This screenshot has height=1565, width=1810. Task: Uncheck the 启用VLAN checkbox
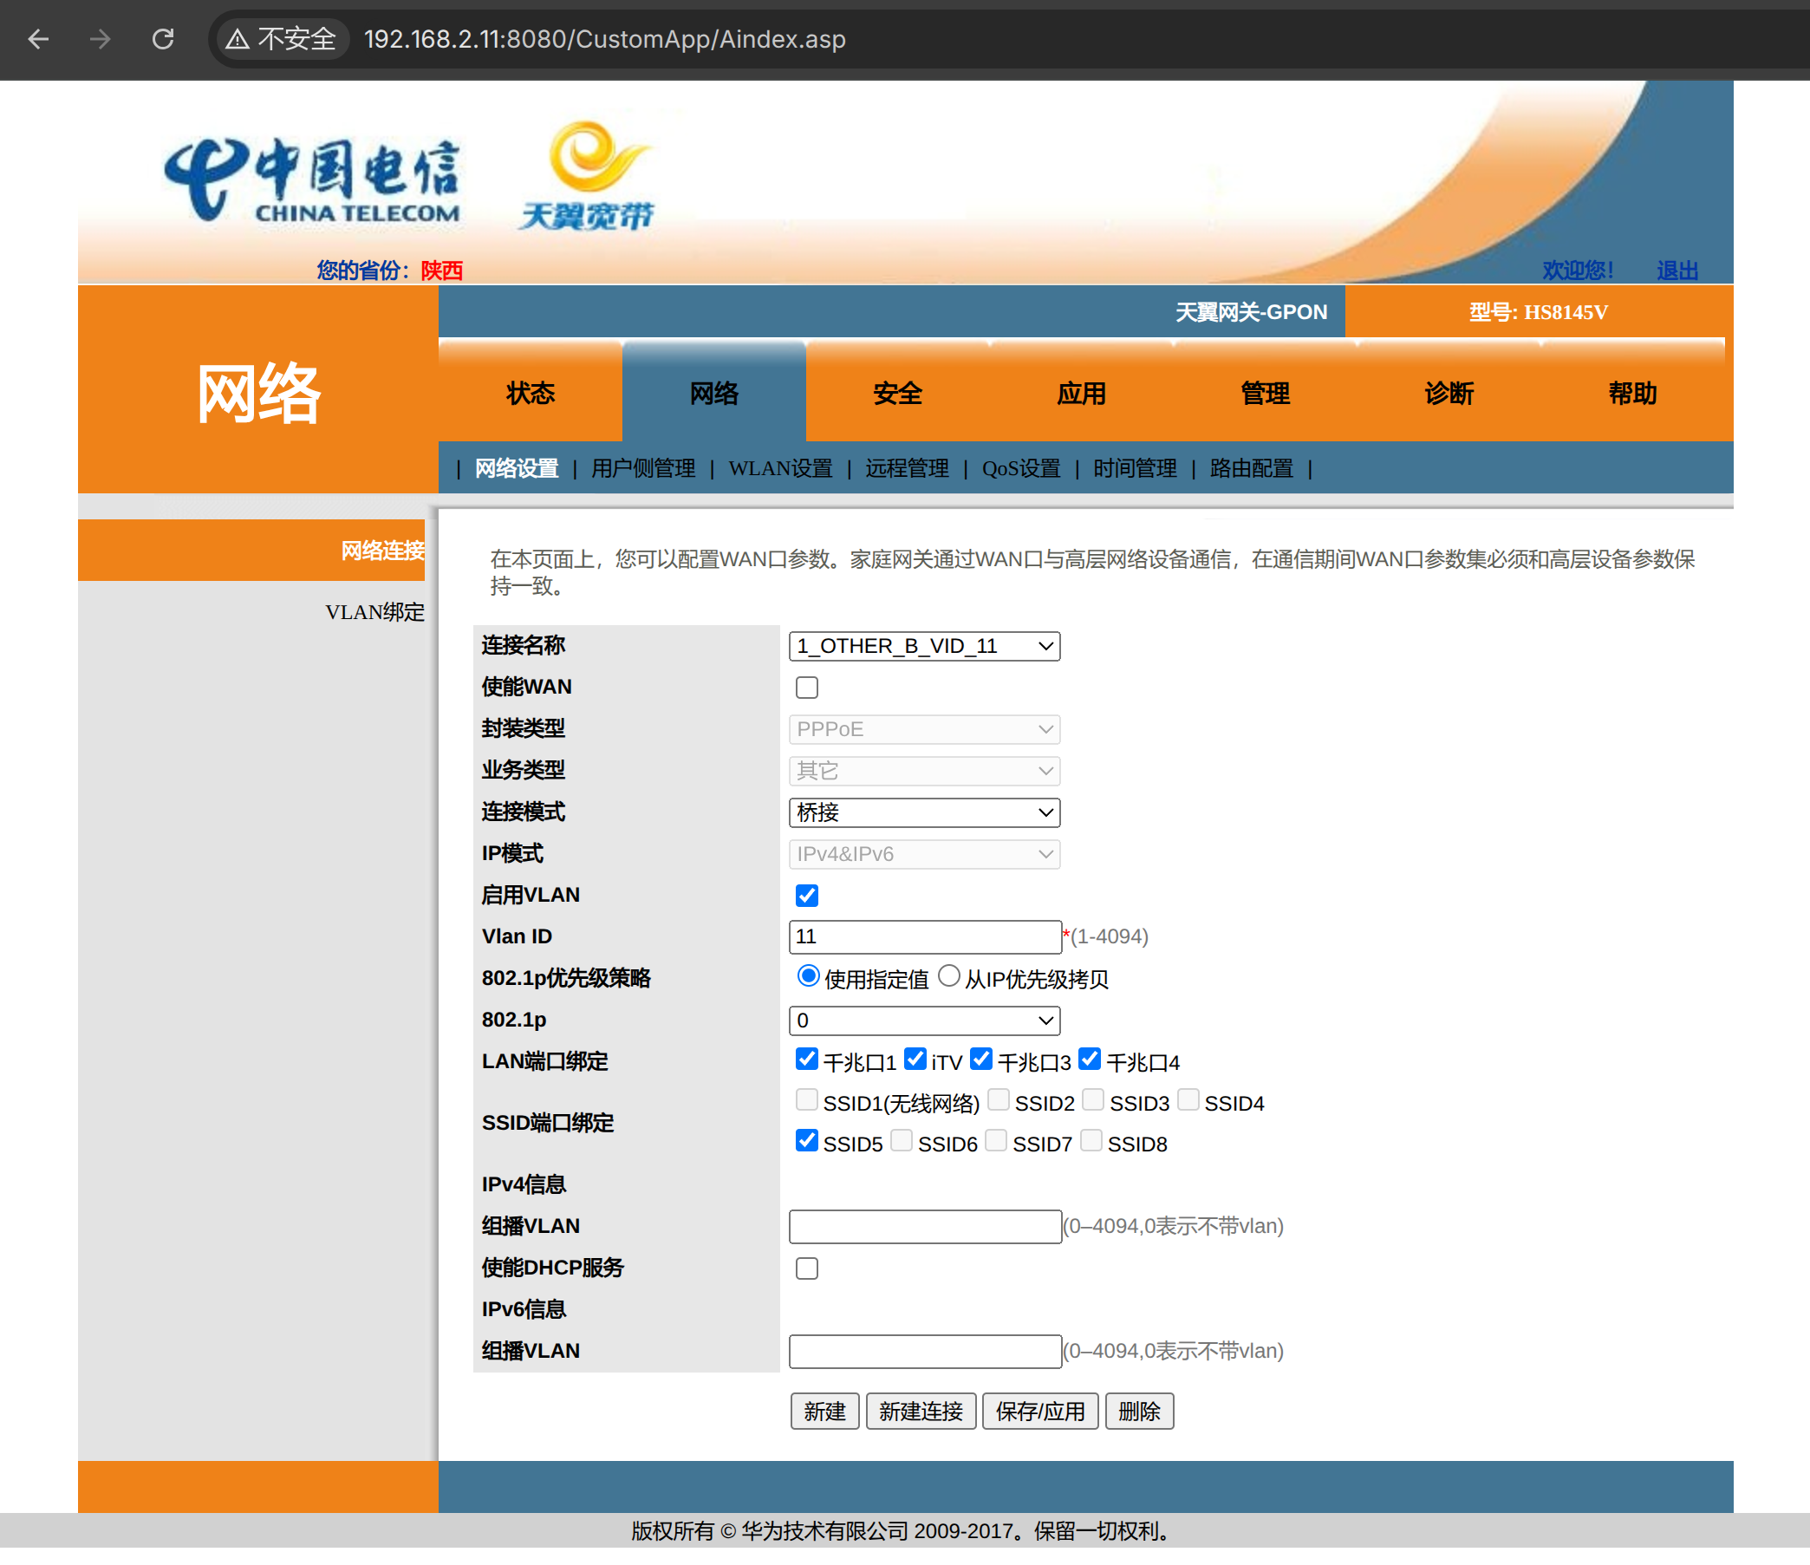click(x=806, y=896)
